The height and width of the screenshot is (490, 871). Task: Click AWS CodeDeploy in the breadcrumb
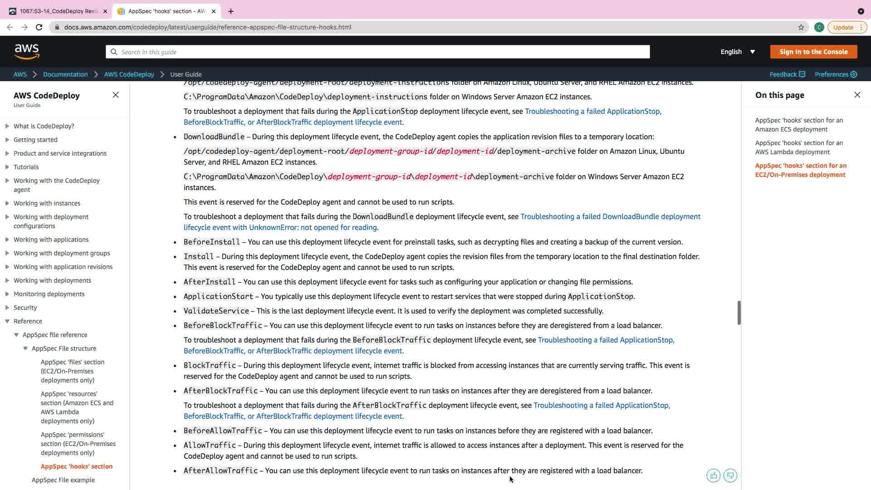[129, 74]
